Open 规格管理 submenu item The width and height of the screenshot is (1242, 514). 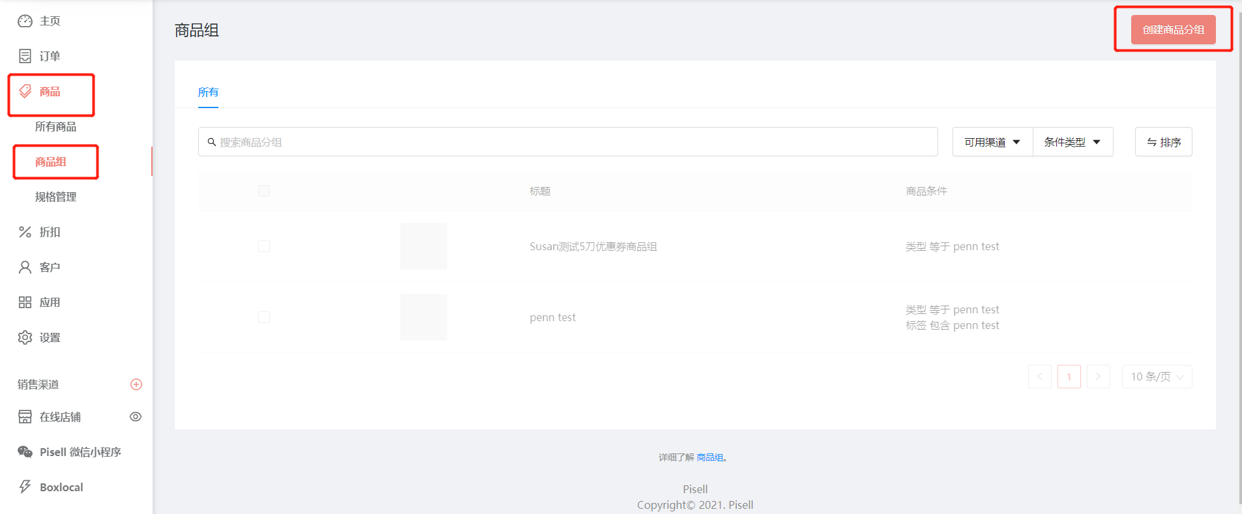[x=55, y=197]
